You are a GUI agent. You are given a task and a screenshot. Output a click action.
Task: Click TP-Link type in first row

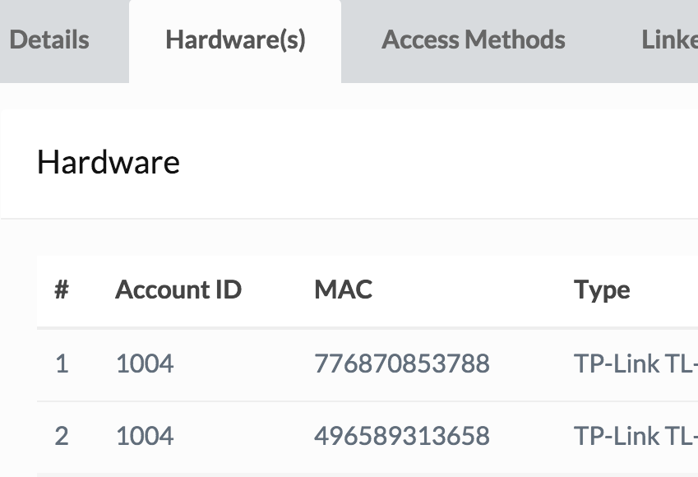(x=635, y=364)
